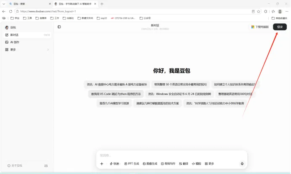Select the PPT 生成 skill
Image resolution: width=291 pixels, height=174 pixels.
(132, 163)
